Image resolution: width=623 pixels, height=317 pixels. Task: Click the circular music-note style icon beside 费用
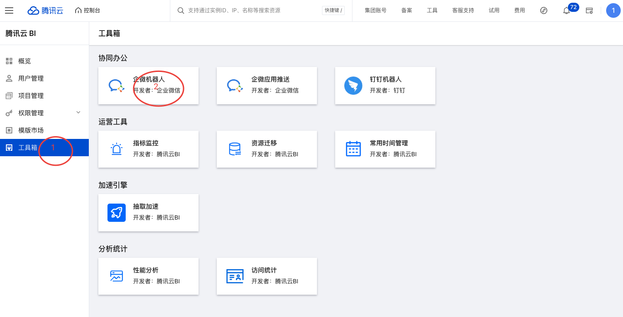[x=544, y=10]
